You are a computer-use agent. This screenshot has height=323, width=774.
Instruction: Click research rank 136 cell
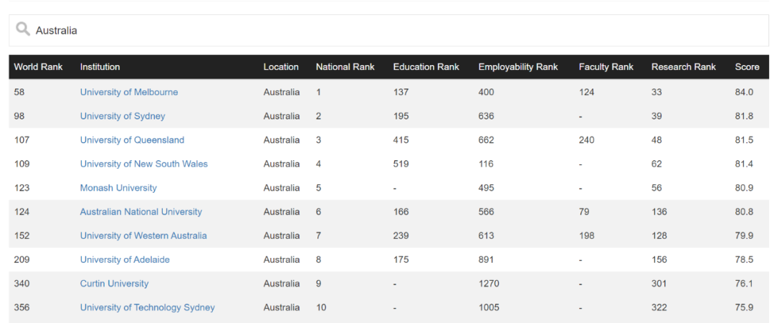coord(659,212)
